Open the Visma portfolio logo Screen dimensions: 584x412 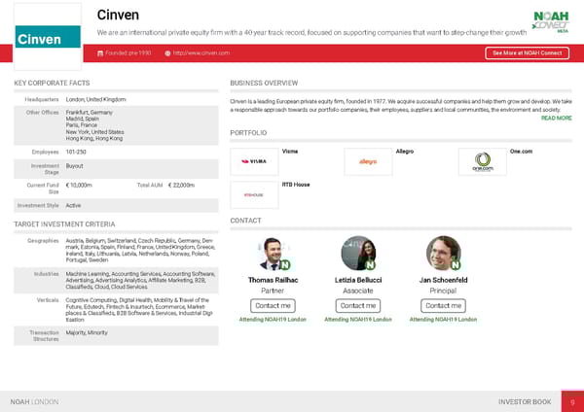point(253,161)
